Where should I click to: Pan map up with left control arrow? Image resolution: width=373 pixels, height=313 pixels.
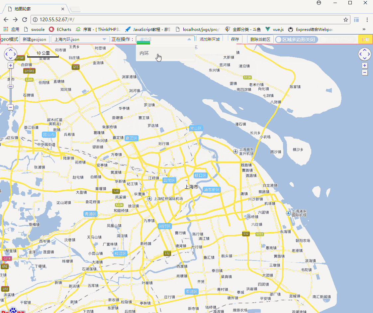coord(11,50)
